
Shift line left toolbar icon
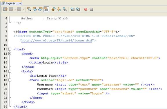(x=72, y=9)
